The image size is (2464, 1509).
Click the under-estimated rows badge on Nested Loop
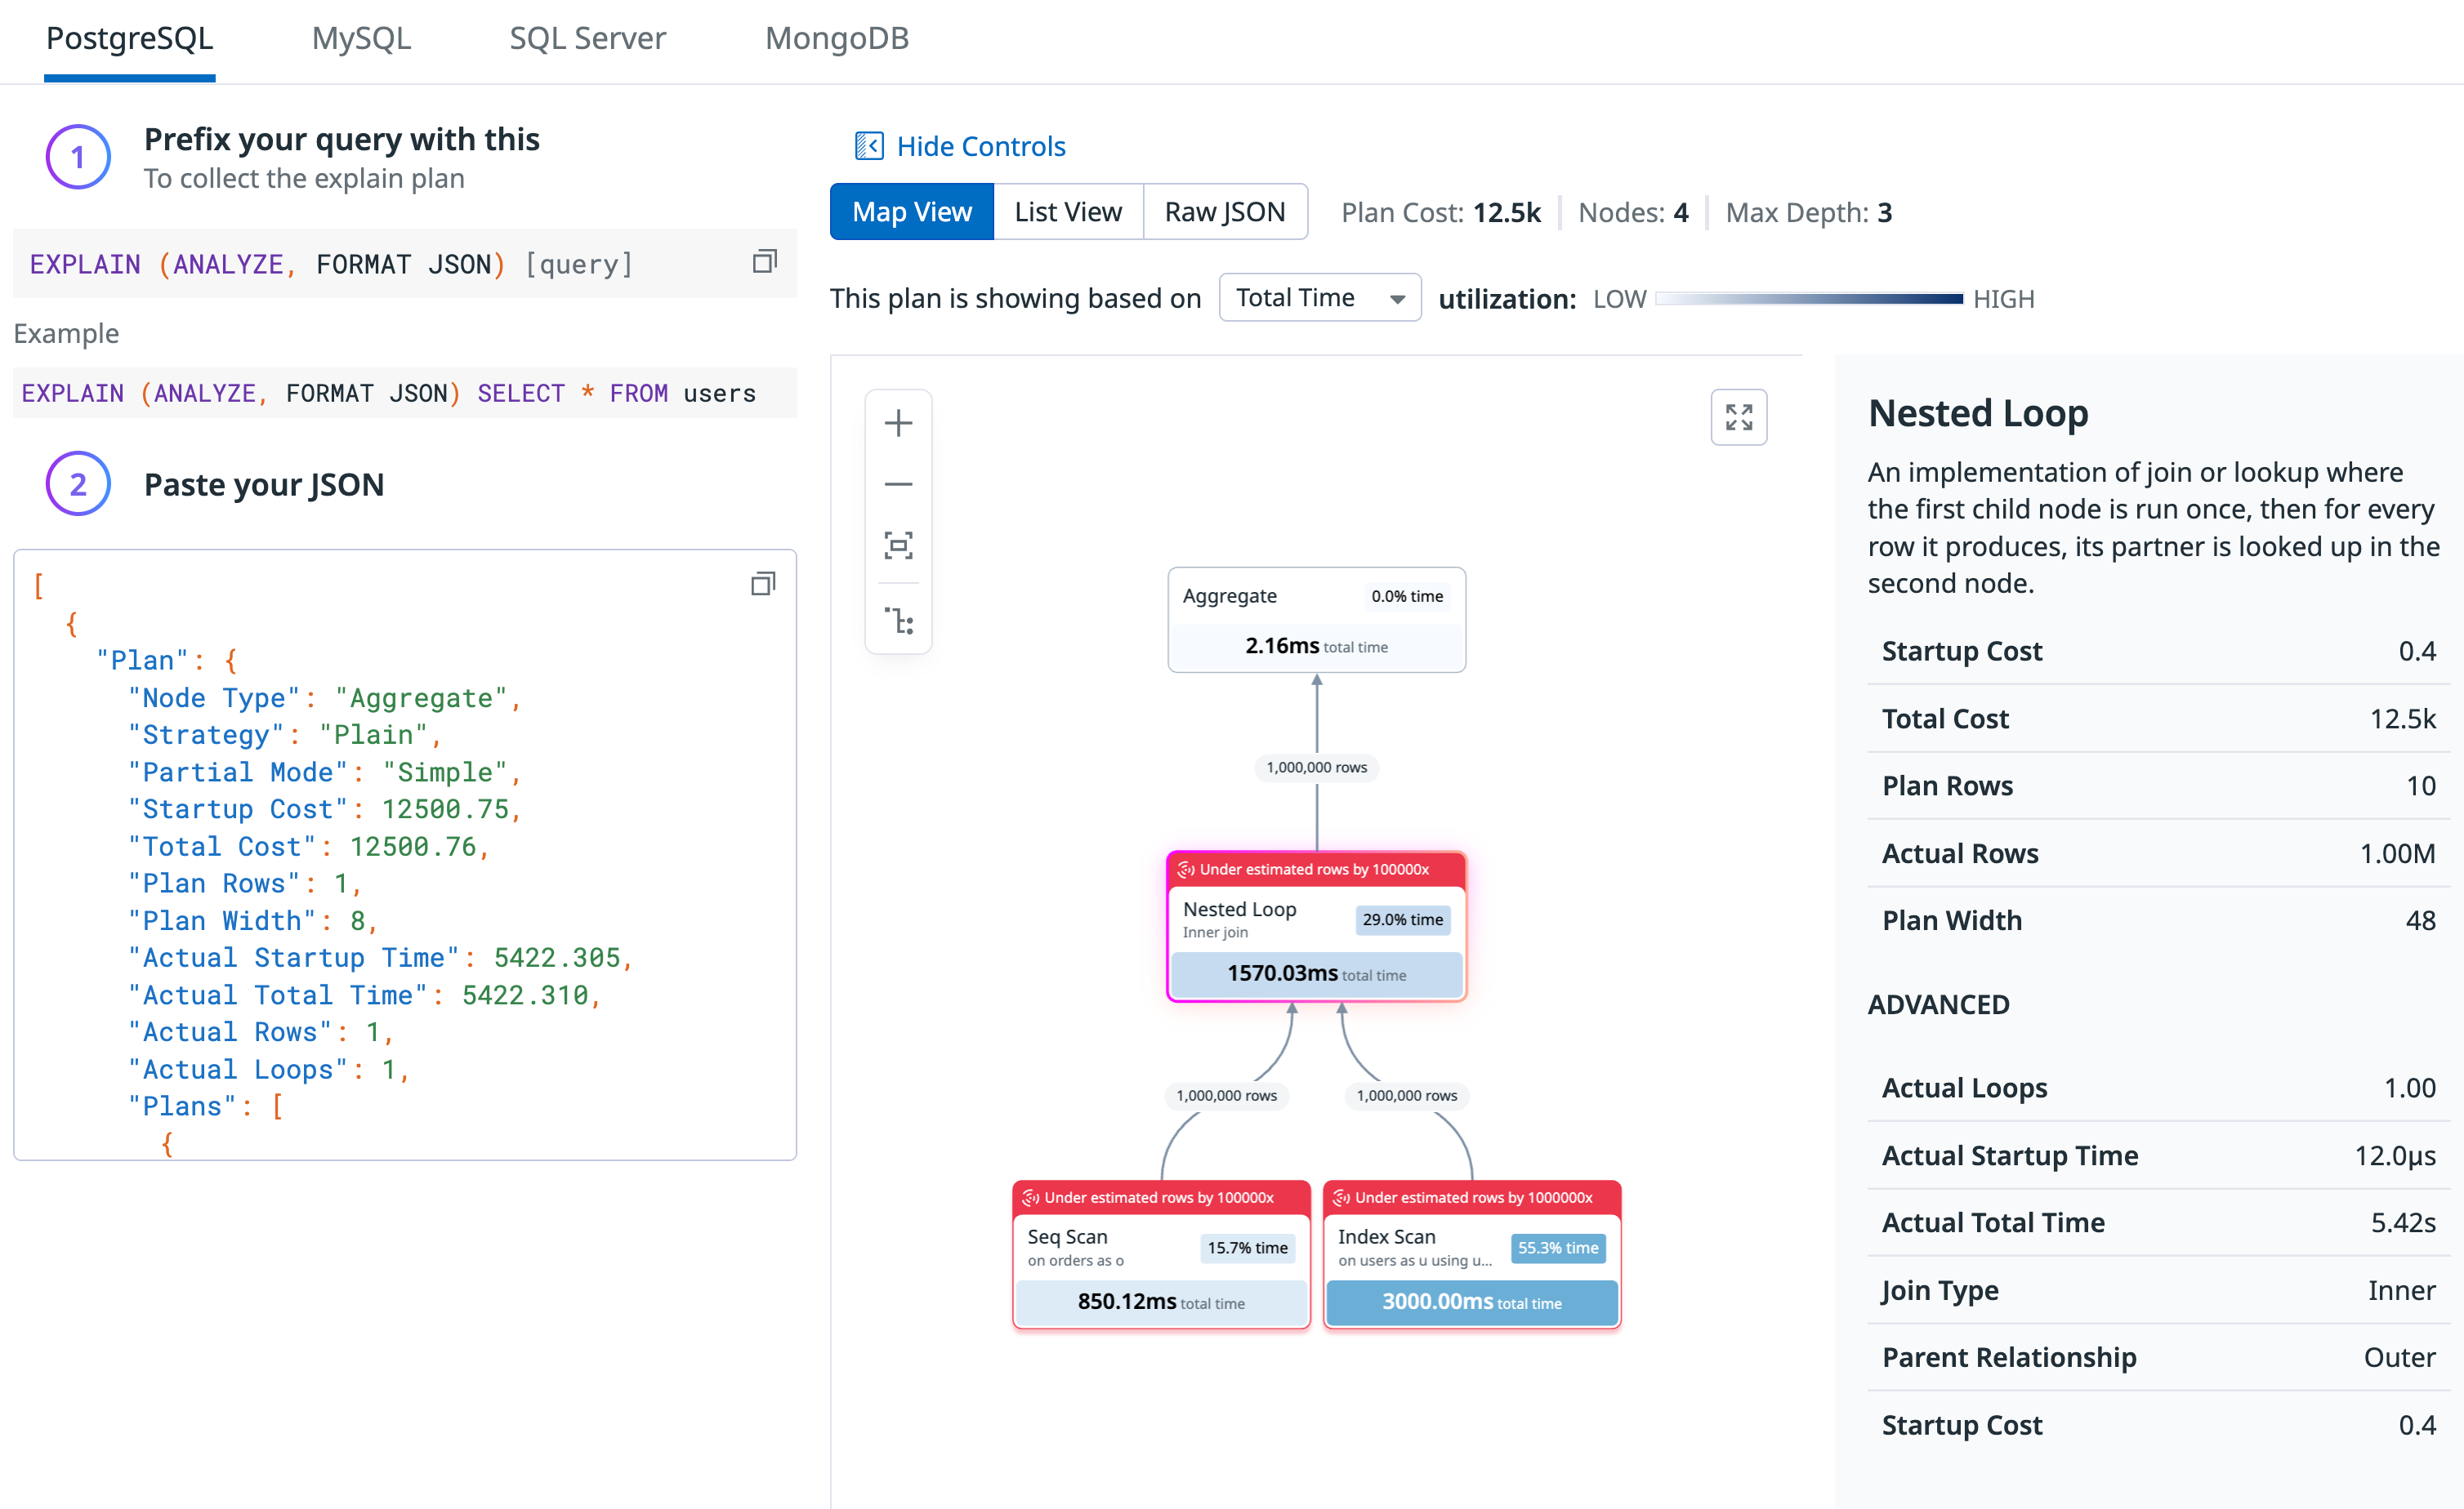click(1314, 869)
